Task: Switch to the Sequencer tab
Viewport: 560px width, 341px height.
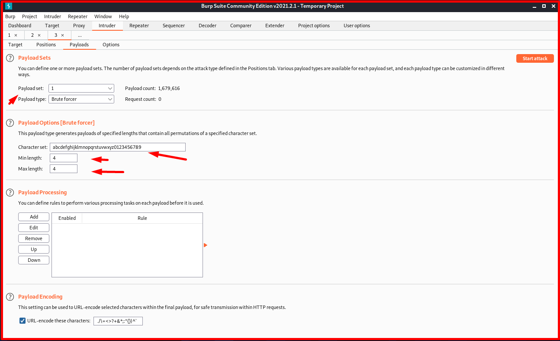Action: 174,26
